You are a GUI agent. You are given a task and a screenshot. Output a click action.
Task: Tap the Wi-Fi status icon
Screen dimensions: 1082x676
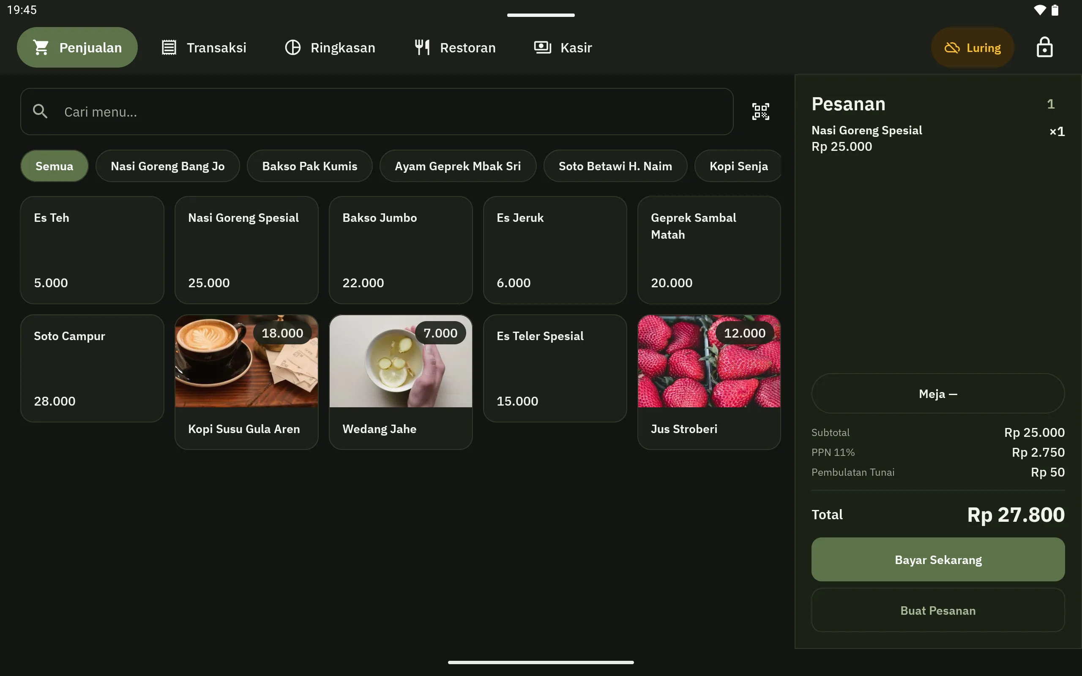pos(1040,10)
